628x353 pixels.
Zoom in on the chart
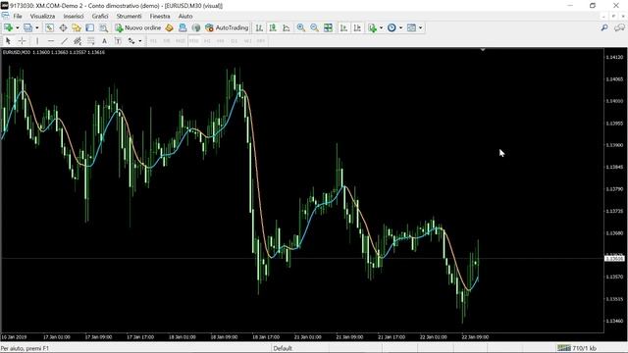[301, 27]
